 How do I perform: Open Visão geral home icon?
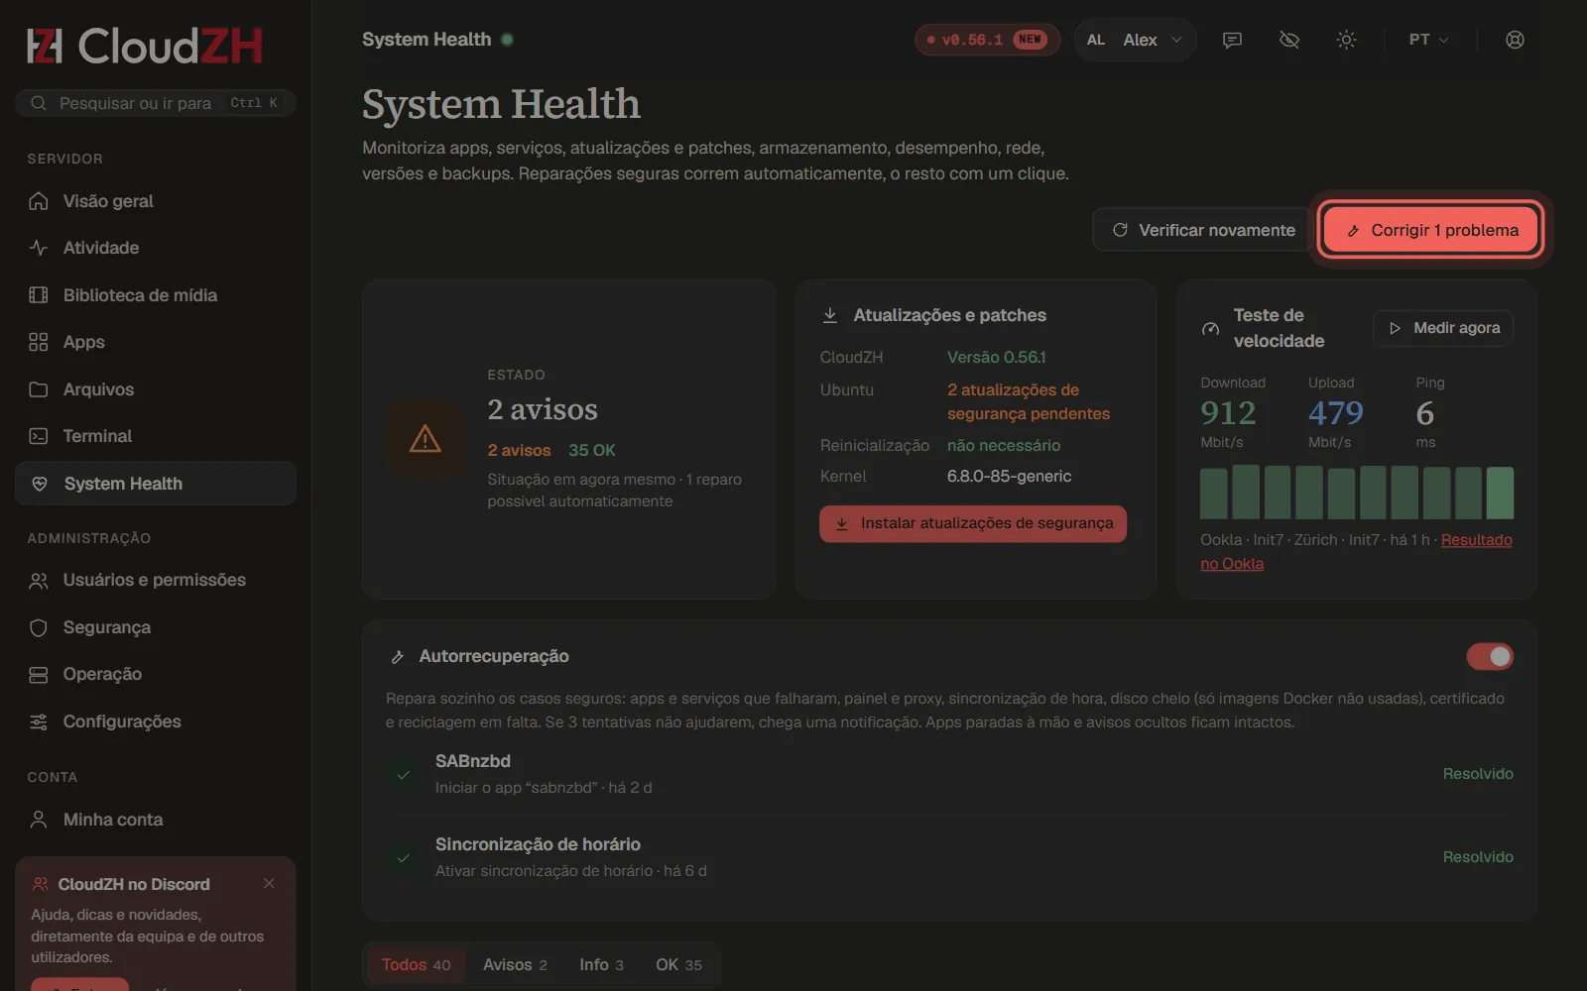coord(39,201)
